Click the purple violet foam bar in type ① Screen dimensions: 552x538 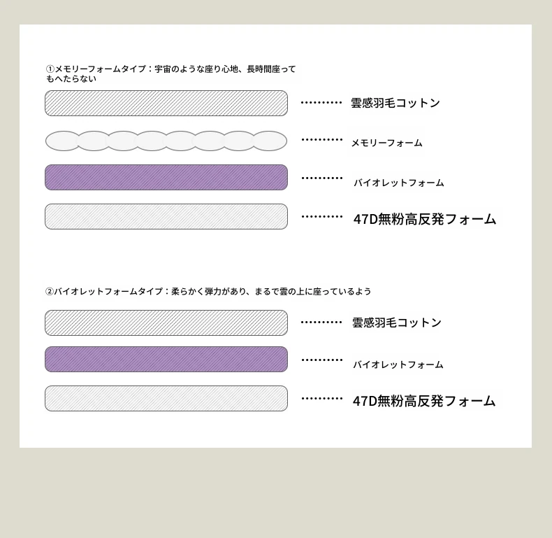point(166,178)
